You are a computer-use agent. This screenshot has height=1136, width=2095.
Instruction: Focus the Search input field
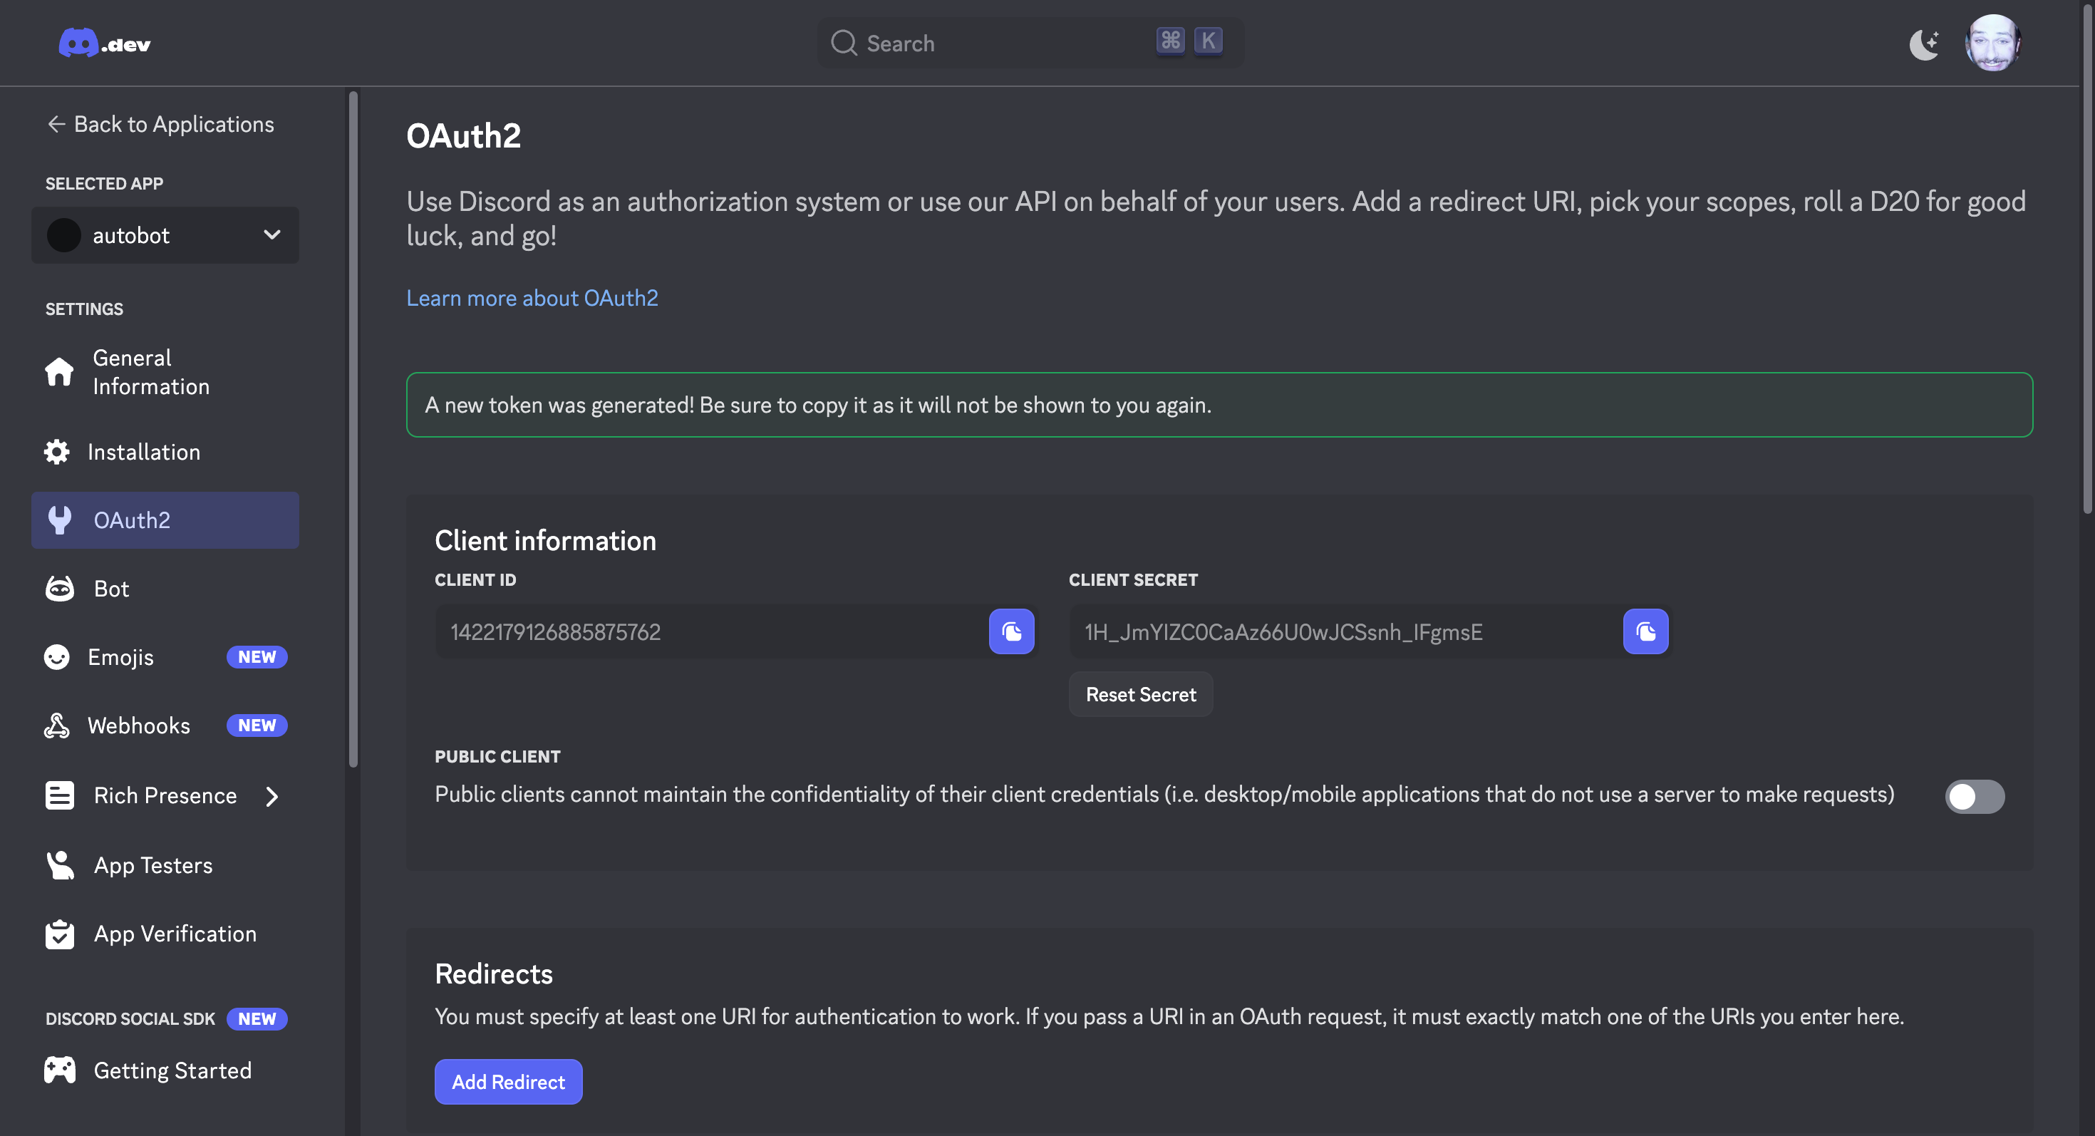[x=1030, y=43]
